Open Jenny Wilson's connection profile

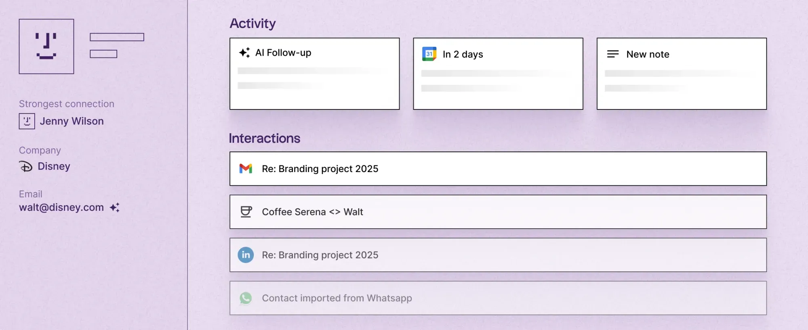tap(72, 121)
